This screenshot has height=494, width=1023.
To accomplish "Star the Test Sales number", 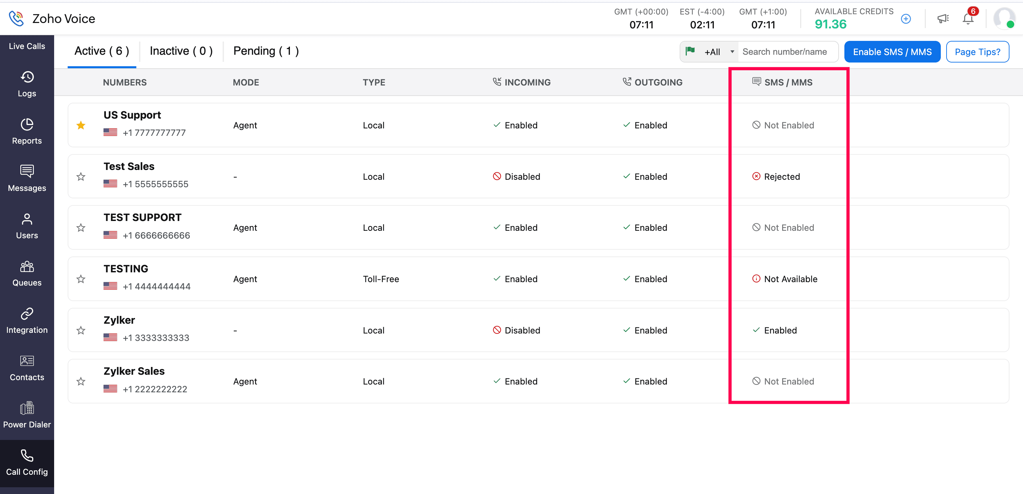I will pos(81,177).
